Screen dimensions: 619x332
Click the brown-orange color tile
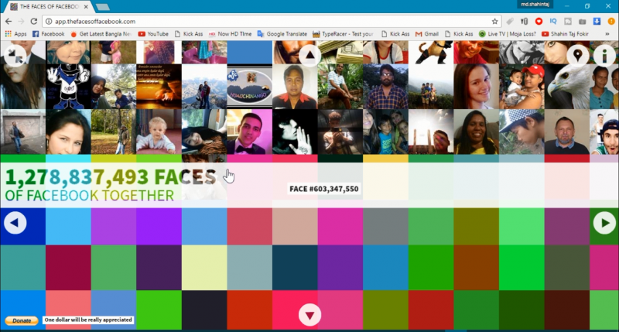point(476,268)
